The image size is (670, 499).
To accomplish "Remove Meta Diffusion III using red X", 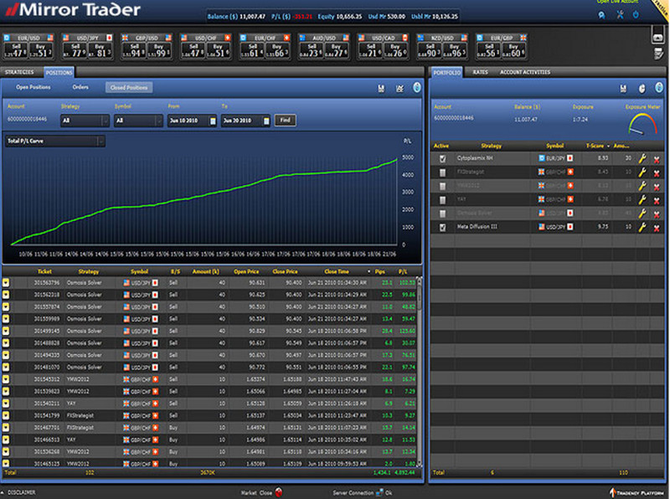I will [656, 227].
